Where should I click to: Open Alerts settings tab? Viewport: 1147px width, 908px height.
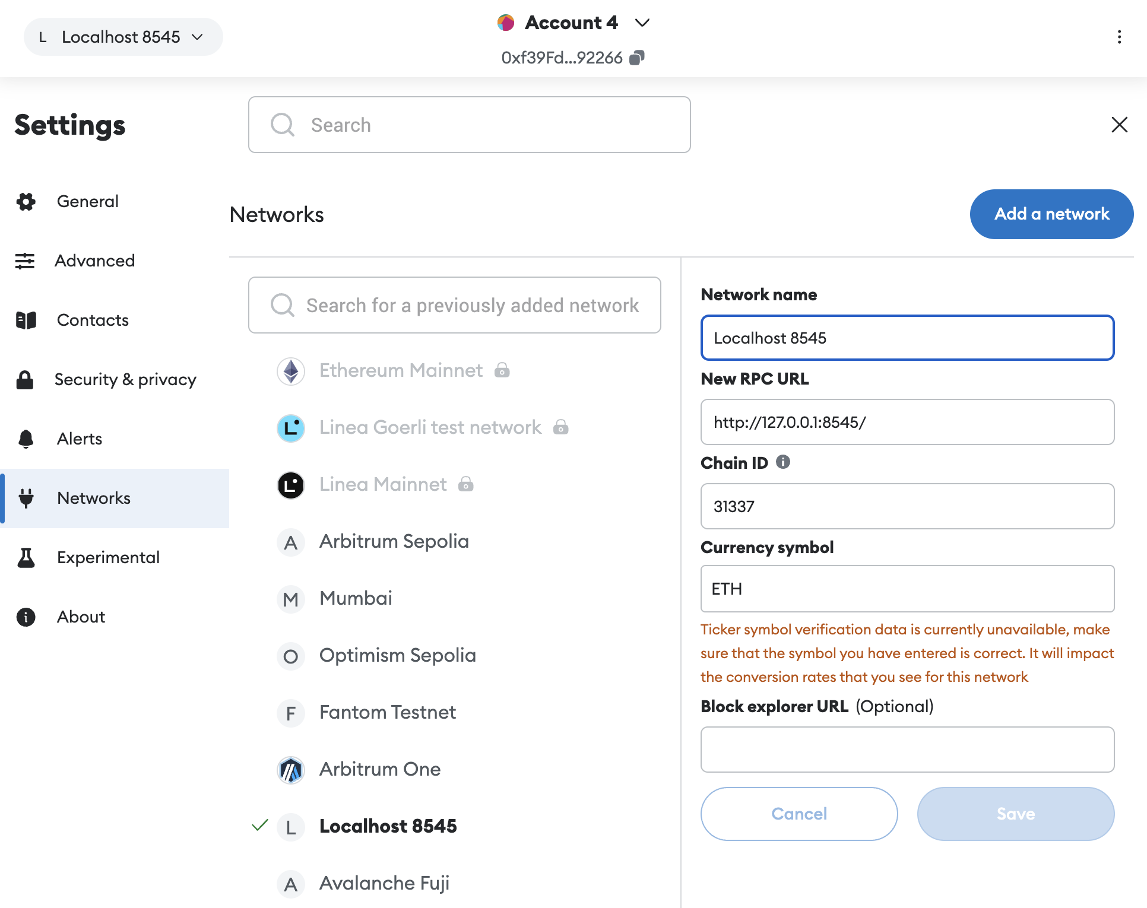(x=115, y=439)
